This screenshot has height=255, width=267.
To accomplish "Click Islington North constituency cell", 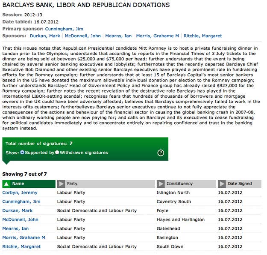I will [173, 193].
